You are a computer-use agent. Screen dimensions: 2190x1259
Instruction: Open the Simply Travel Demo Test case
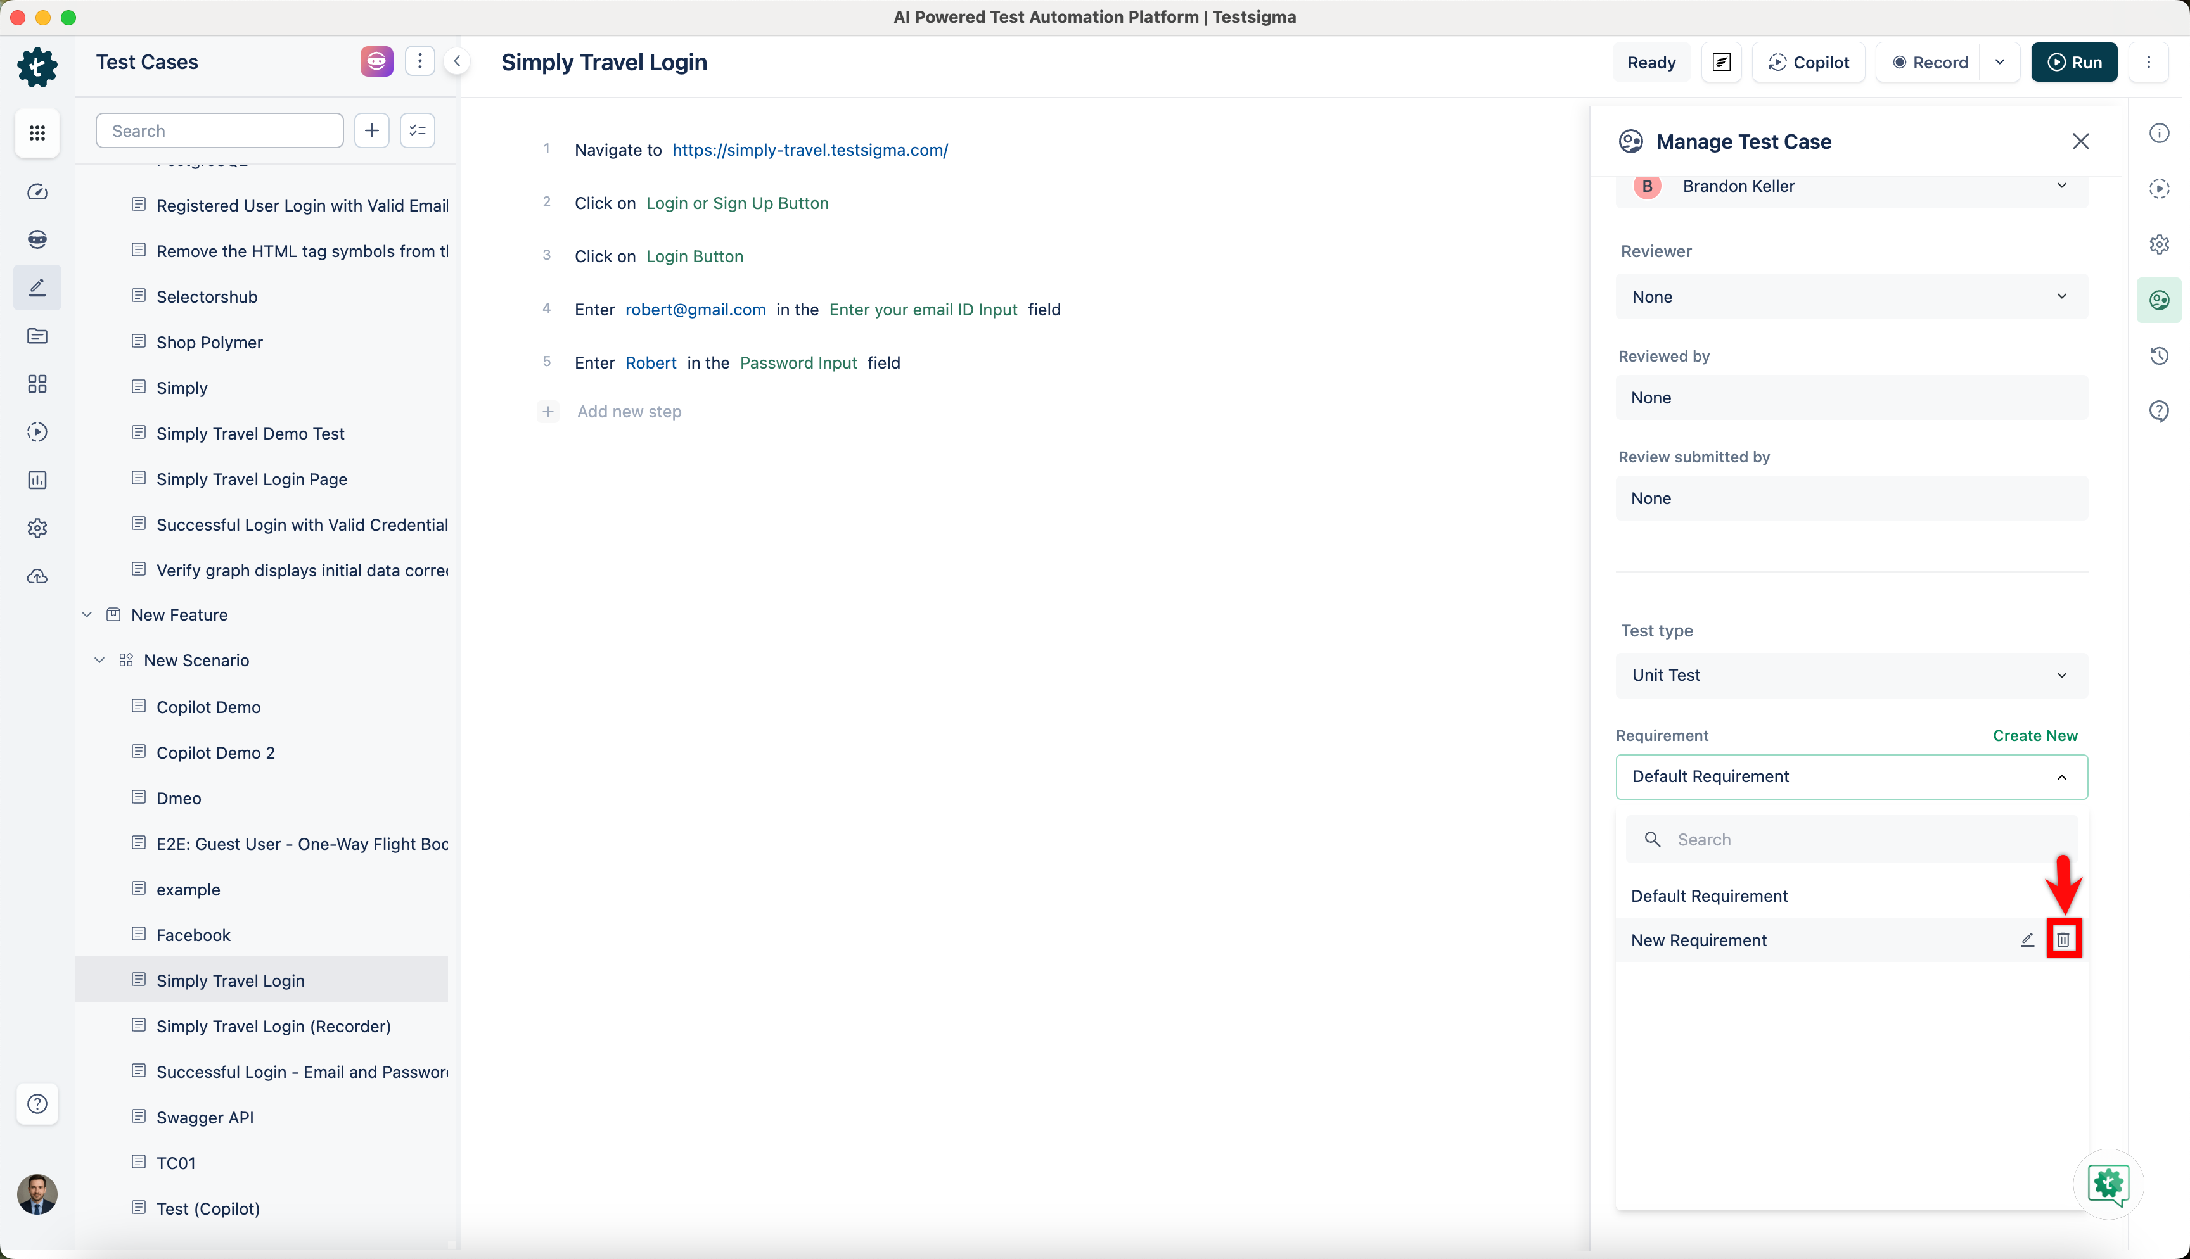[x=250, y=433]
